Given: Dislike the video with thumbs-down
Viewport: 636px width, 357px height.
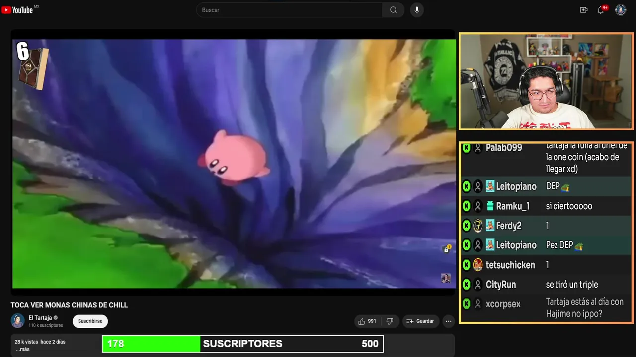Looking at the screenshot, I should pos(390,321).
